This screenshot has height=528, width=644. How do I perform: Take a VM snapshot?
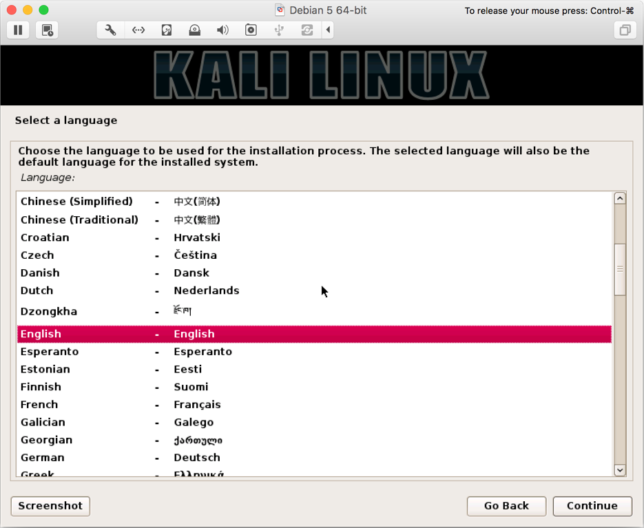[47, 30]
